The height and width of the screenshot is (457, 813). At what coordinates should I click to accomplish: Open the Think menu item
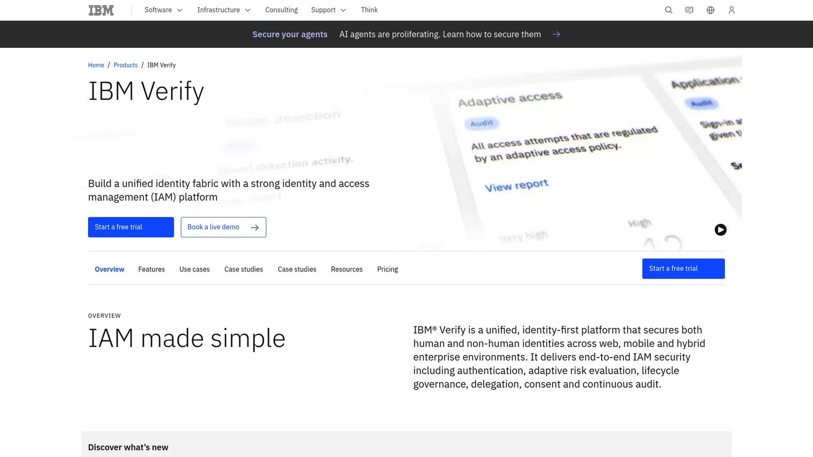tap(369, 10)
